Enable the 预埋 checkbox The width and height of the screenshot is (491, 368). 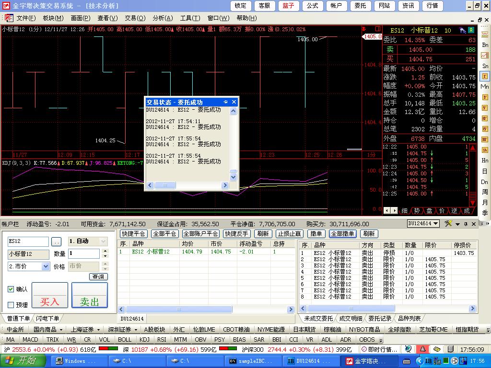(x=11, y=305)
